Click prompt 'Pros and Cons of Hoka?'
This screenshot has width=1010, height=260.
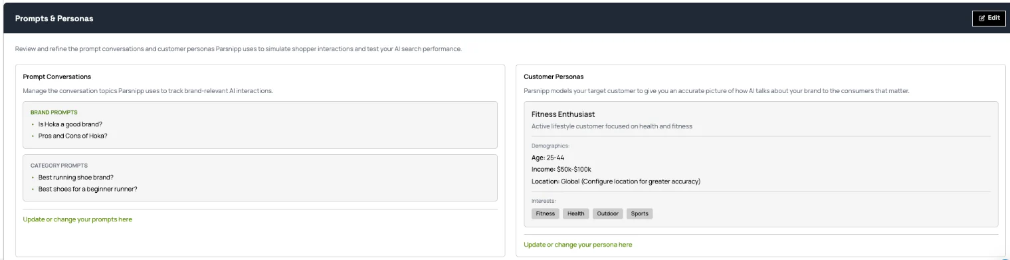[72, 136]
